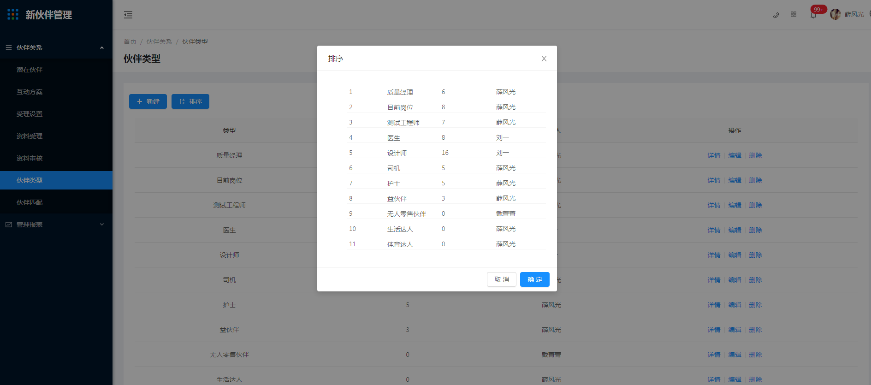This screenshot has width=871, height=385.
Task: Go to 首页 breadcrumb link
Action: click(x=130, y=41)
